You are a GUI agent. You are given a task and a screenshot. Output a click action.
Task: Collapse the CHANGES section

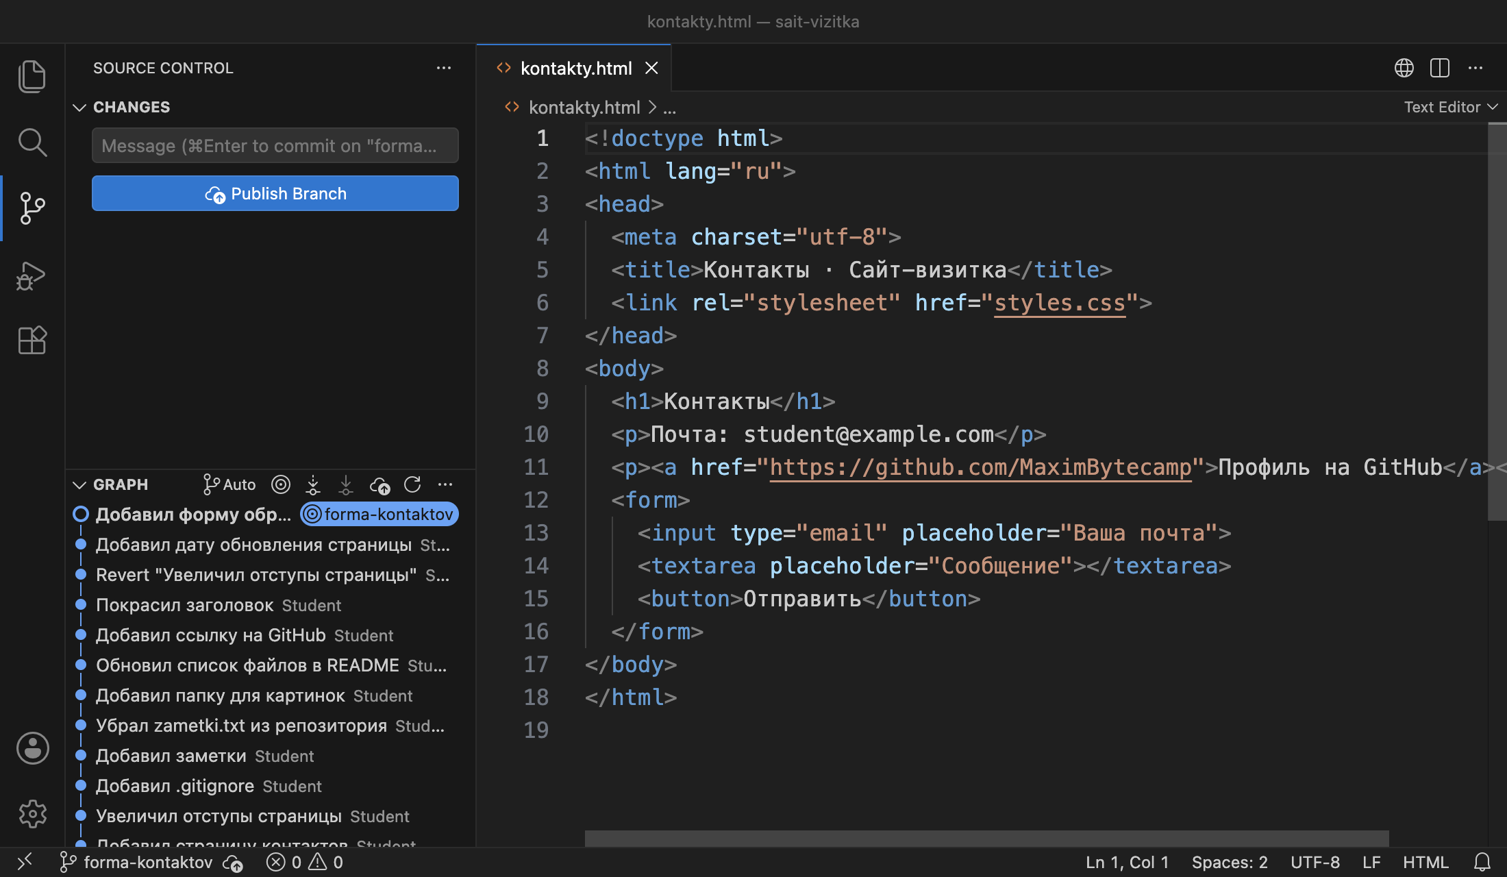click(79, 107)
